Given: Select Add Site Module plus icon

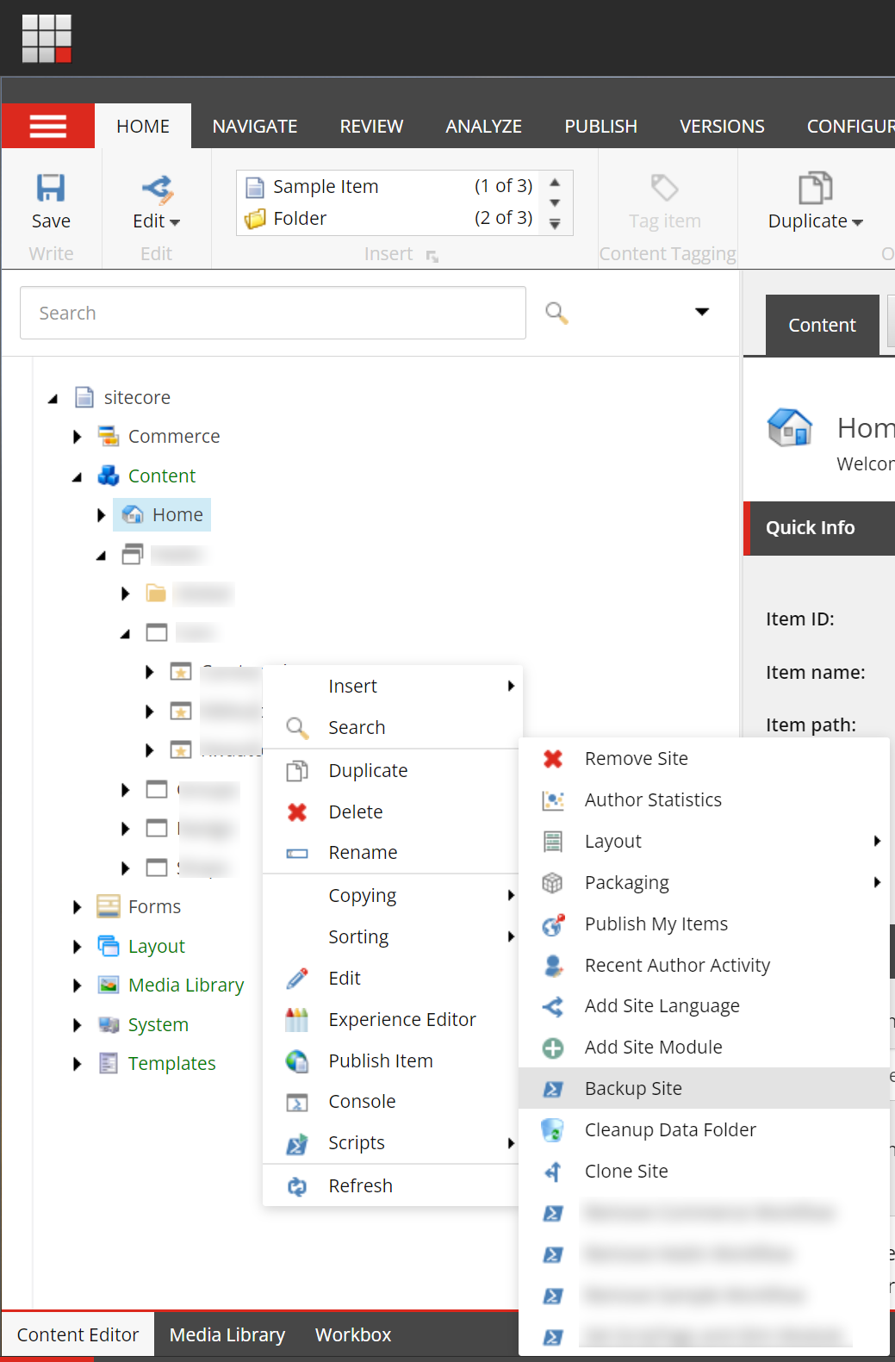Looking at the screenshot, I should coord(553,1048).
